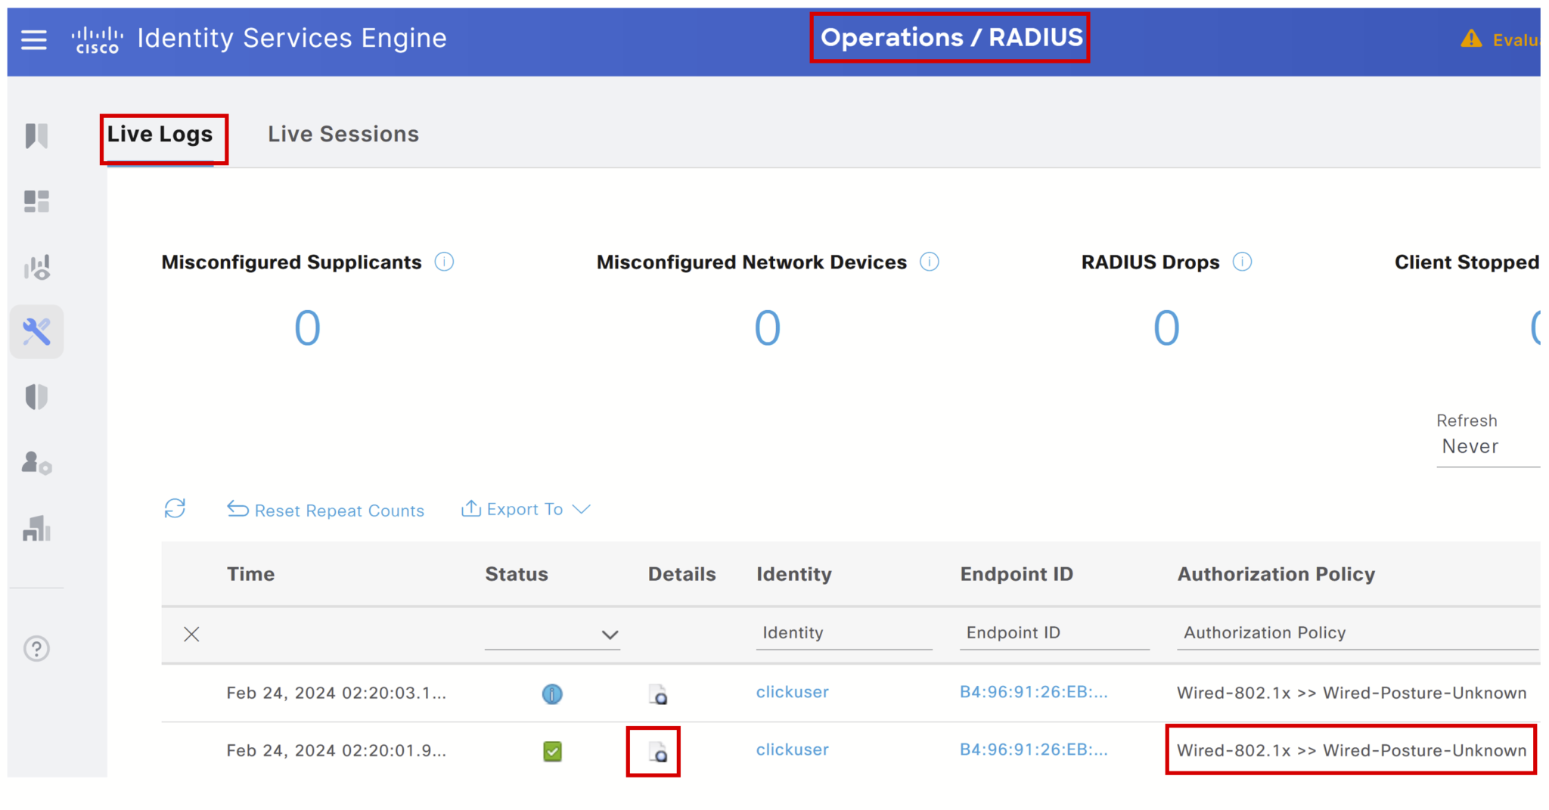Open the Context Visibility sidebar icon
This screenshot has height=810, width=1549.
36,266
